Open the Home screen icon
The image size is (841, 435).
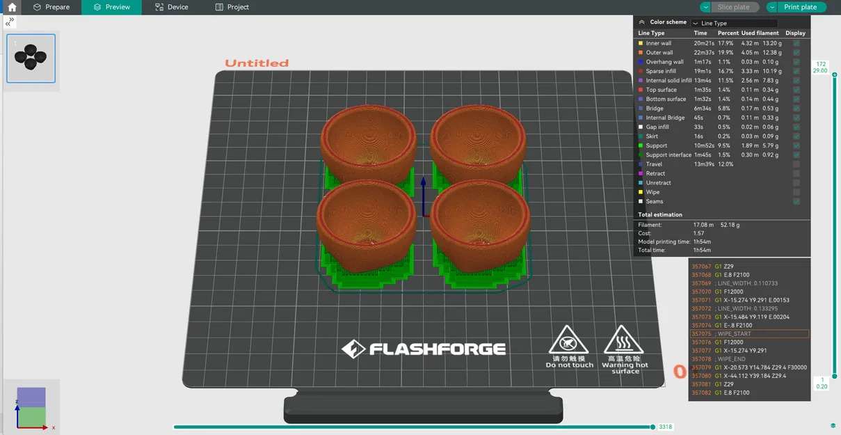click(12, 7)
